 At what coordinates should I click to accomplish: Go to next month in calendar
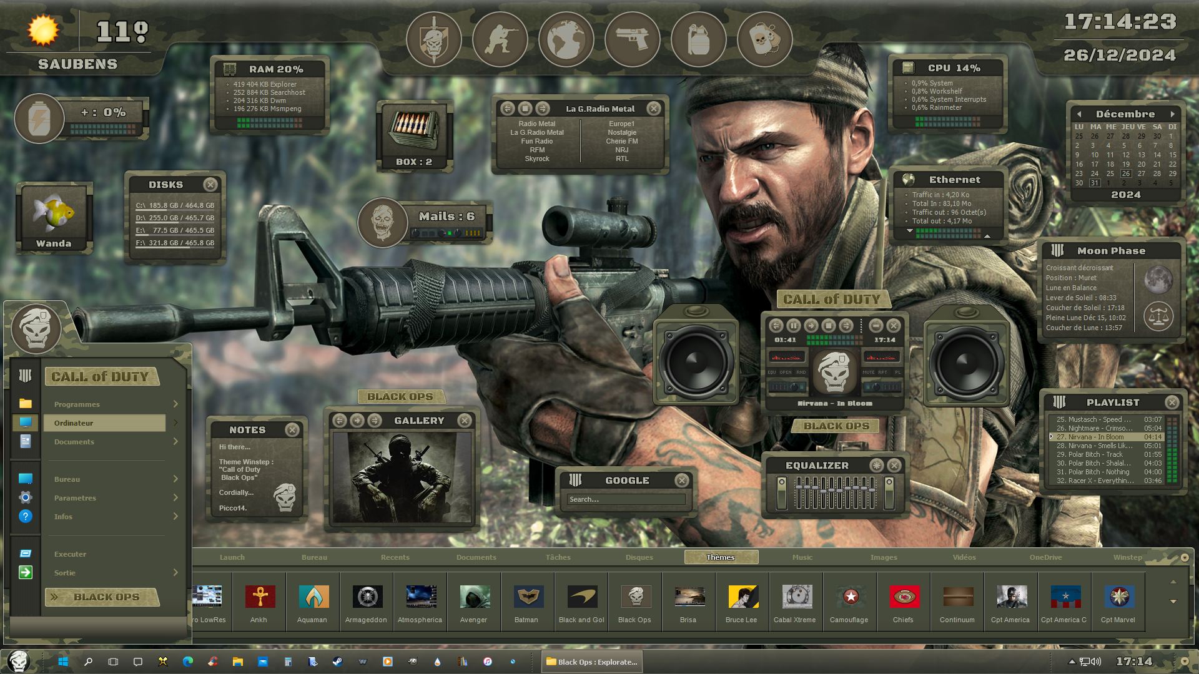pyautogui.click(x=1173, y=114)
